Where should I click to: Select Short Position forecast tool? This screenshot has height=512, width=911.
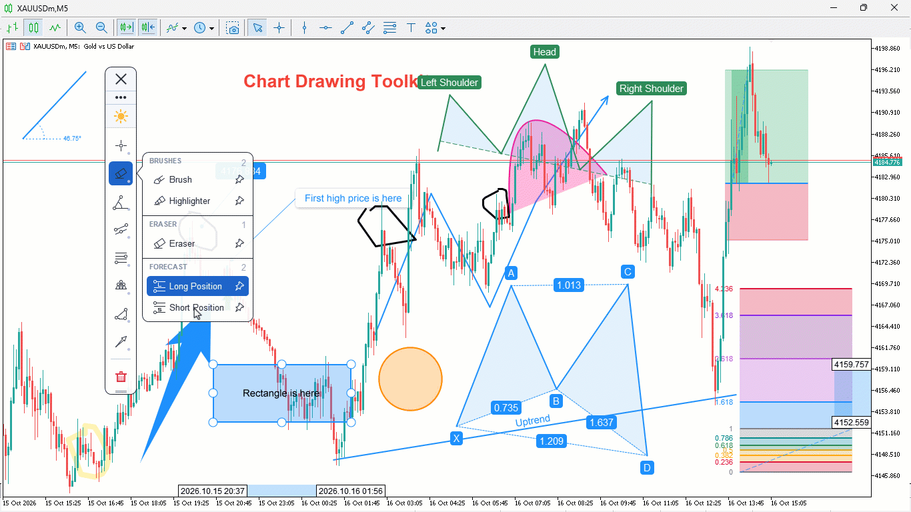point(197,307)
